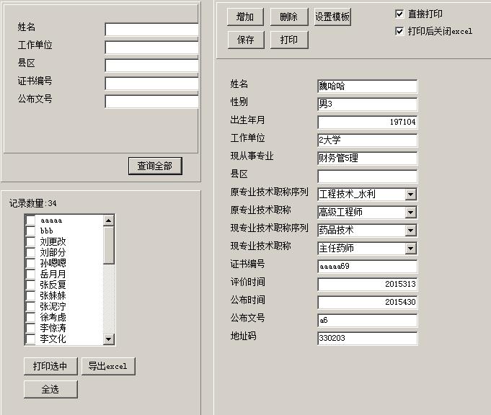Screen dimensions: 491x415
Task: Check the box for 徐考虑
Action: [30, 317]
